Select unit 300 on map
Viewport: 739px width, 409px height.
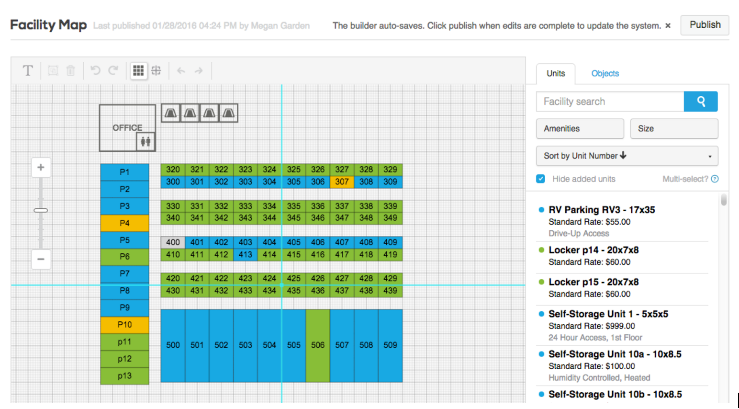tap(173, 182)
